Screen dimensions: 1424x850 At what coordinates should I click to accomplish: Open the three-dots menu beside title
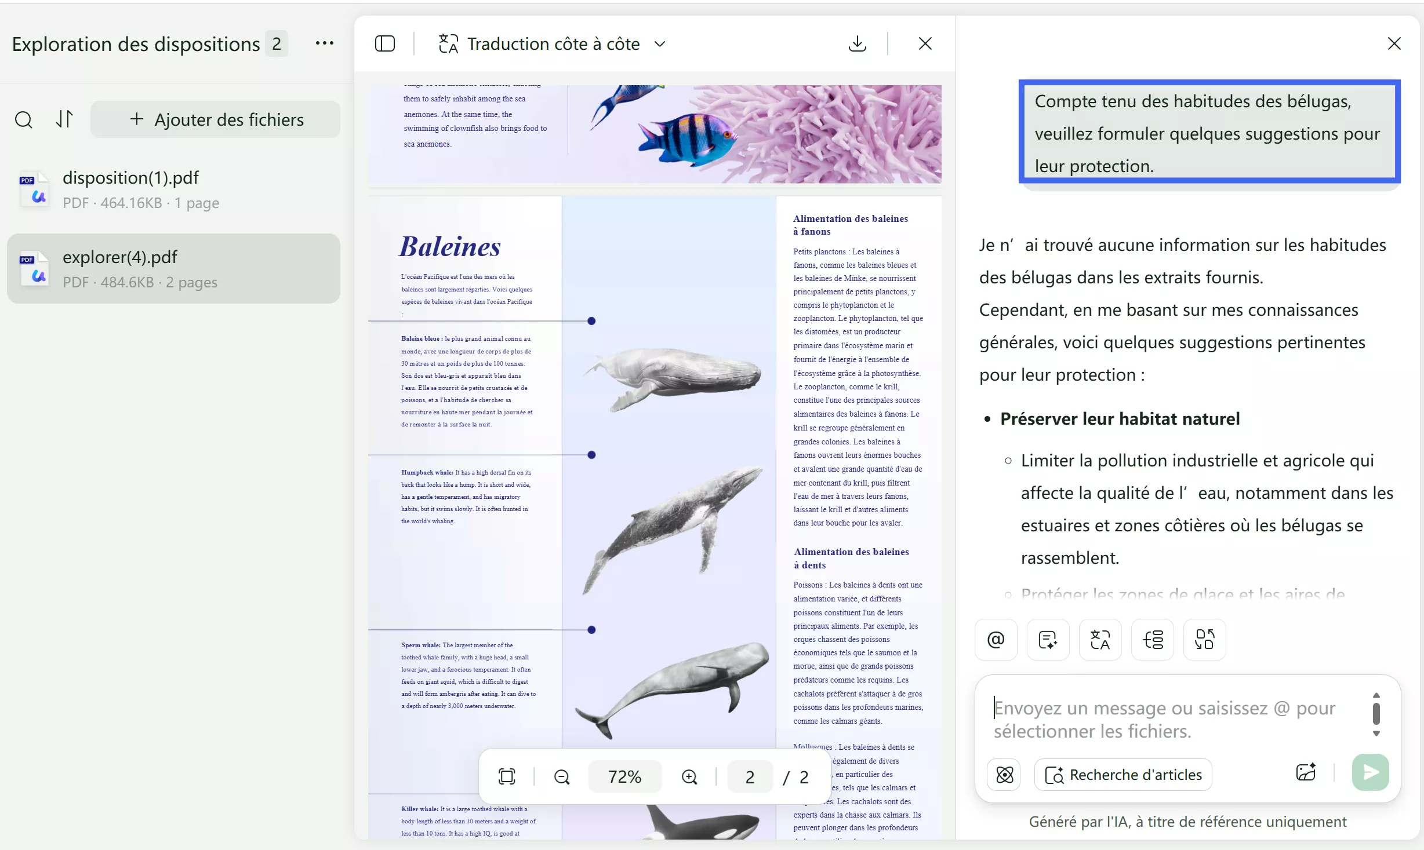coord(324,43)
